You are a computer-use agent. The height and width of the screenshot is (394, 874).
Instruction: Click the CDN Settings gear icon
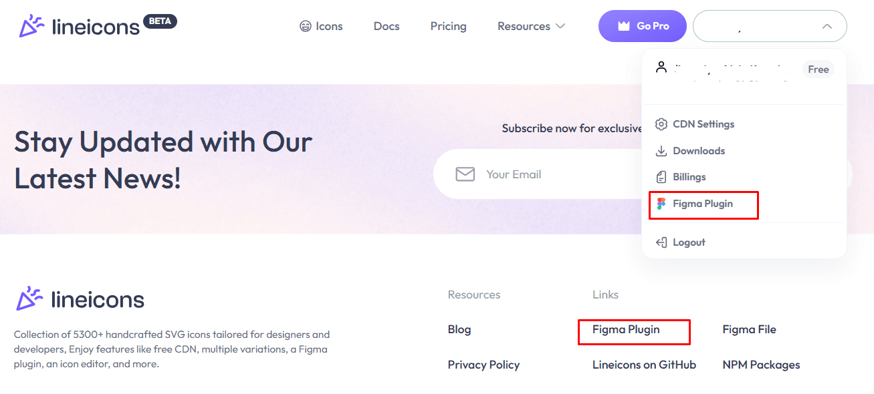[661, 124]
